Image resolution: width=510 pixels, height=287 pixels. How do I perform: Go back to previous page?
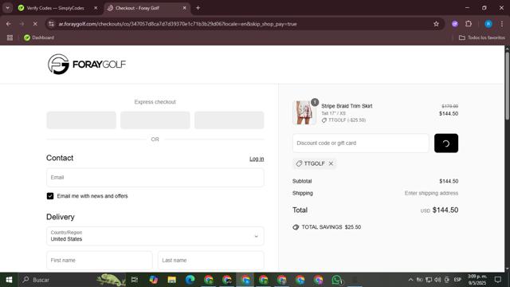[9, 24]
